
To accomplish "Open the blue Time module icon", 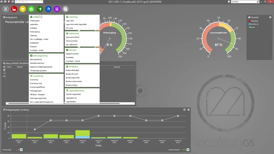I will tap(48, 9).
